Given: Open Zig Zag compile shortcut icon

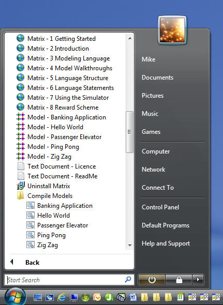Looking at the screenshot, I should tap(31, 245).
